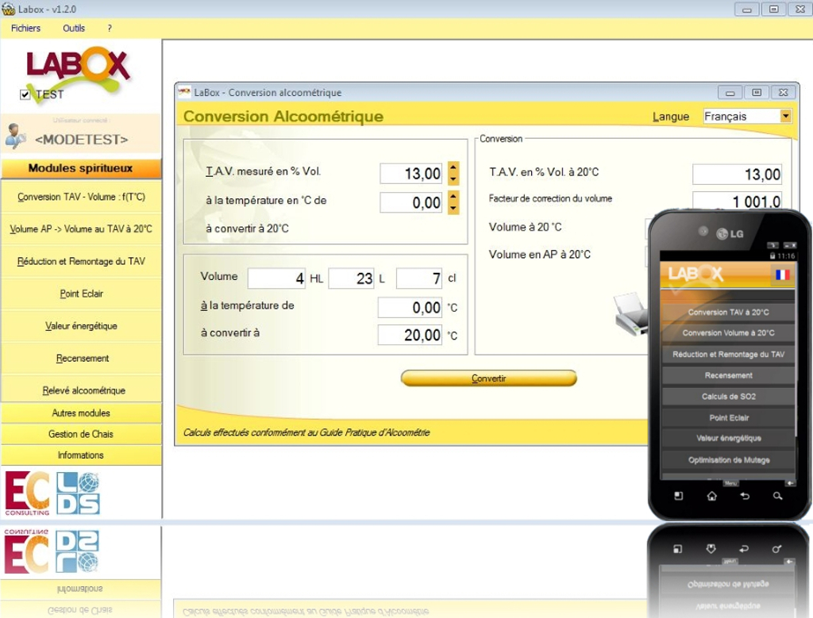Click the Volume L input field
The image size is (813, 618).
click(352, 278)
